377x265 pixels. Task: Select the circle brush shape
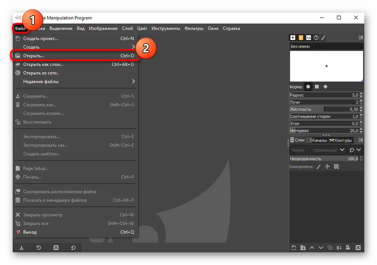coord(308,86)
